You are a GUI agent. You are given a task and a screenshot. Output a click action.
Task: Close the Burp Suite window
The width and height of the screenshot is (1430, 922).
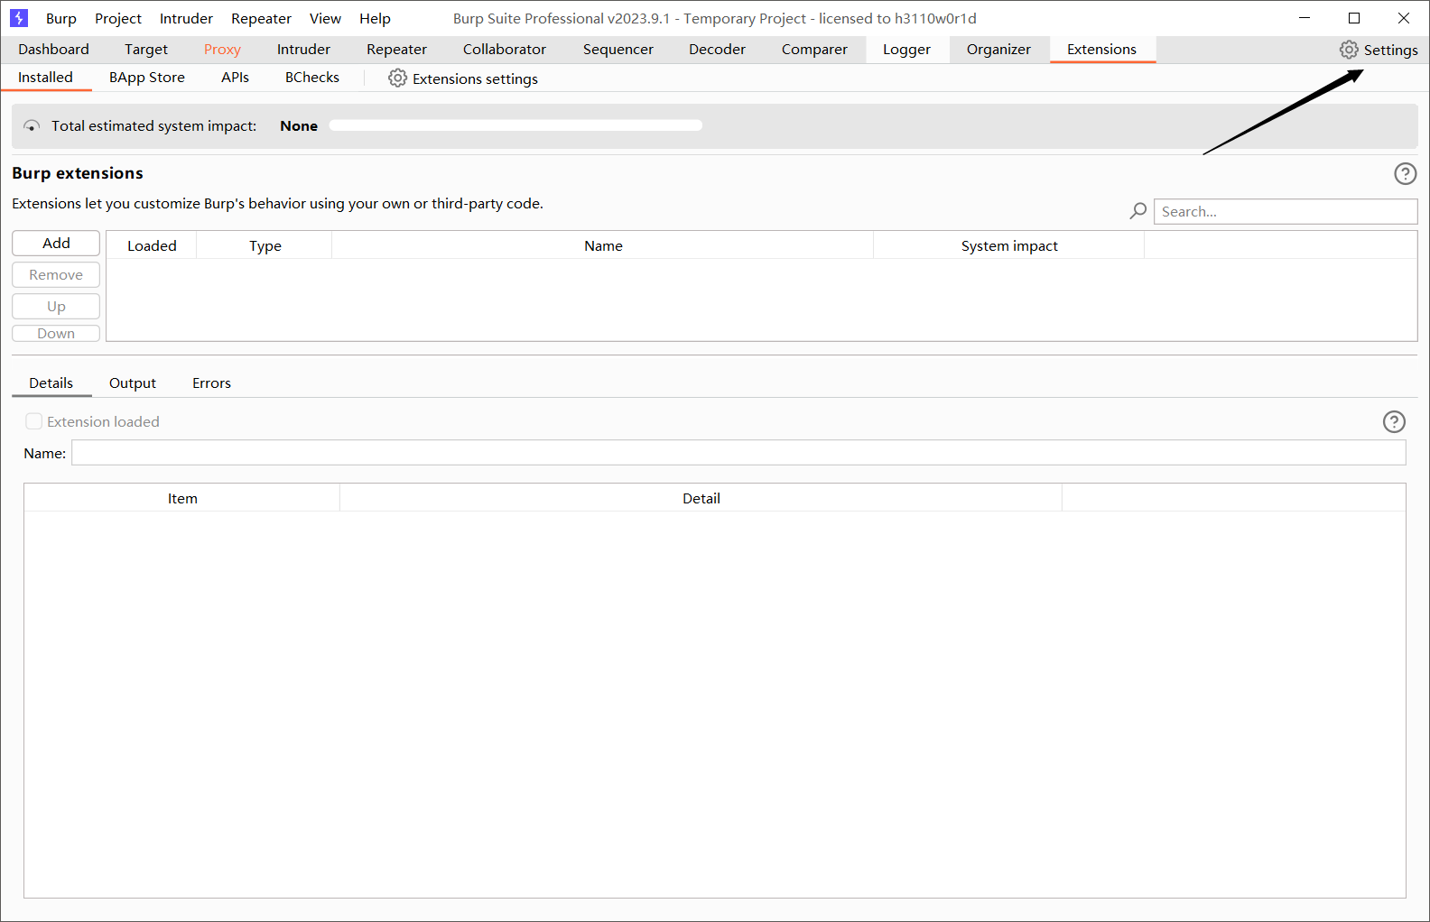coord(1404,18)
